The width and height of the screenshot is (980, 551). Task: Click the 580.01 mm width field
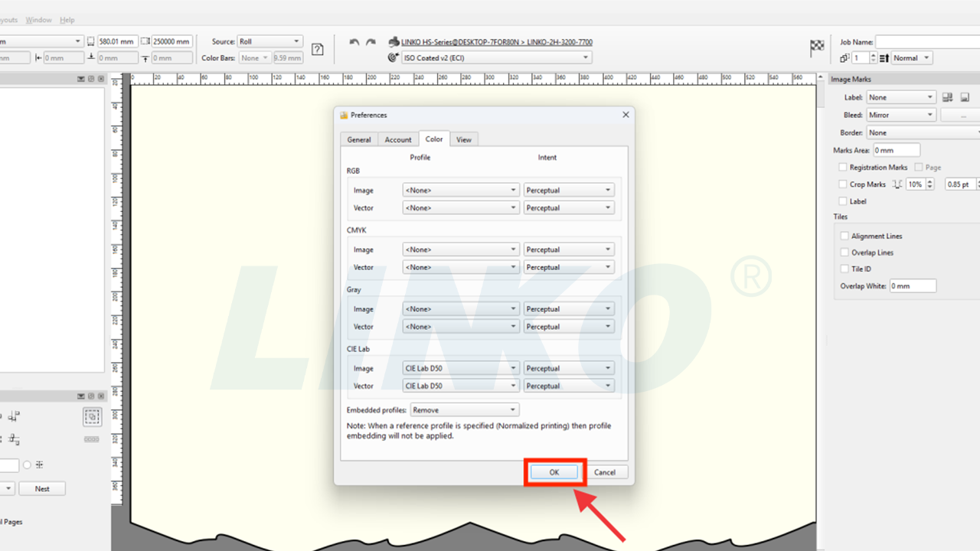[x=118, y=41]
